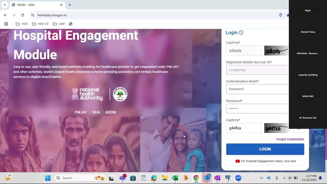
Task: Open the tab search dropdown arrow
Action: tap(5, 5)
